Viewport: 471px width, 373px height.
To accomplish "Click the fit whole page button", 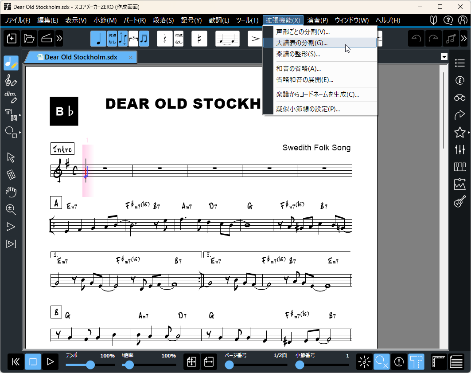I will click(x=192, y=361).
